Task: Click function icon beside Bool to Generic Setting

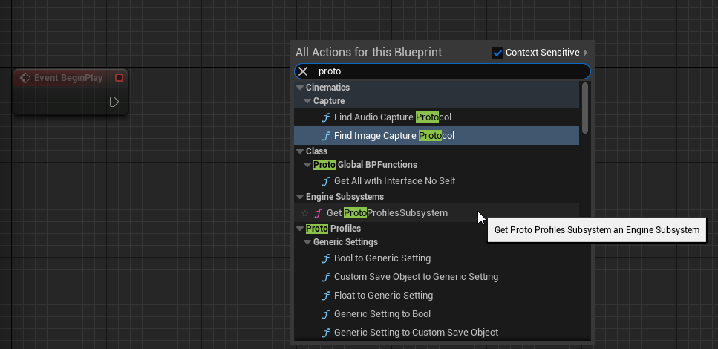Action: pyautogui.click(x=325, y=258)
